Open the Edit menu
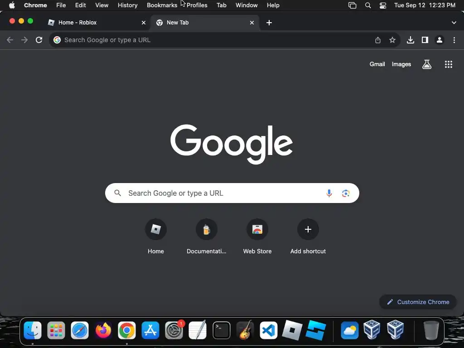The image size is (464, 348). (80, 5)
